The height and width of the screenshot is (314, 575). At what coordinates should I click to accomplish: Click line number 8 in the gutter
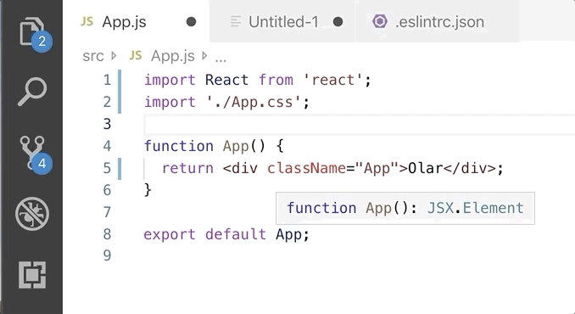point(107,234)
